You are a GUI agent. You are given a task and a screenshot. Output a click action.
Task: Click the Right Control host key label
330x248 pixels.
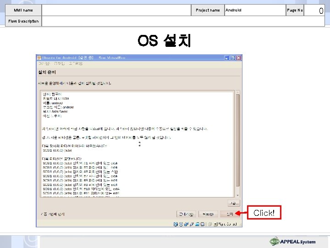click(227, 224)
